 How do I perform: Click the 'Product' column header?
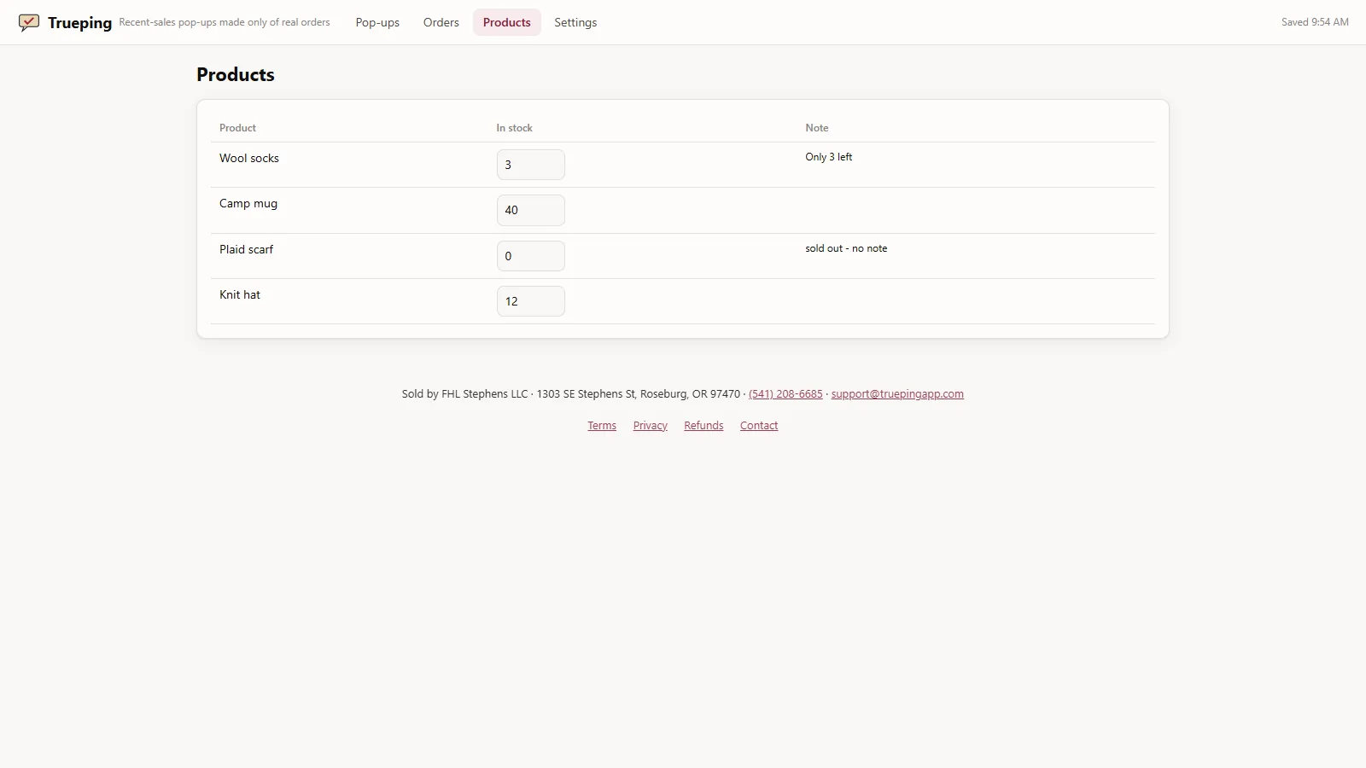(237, 128)
